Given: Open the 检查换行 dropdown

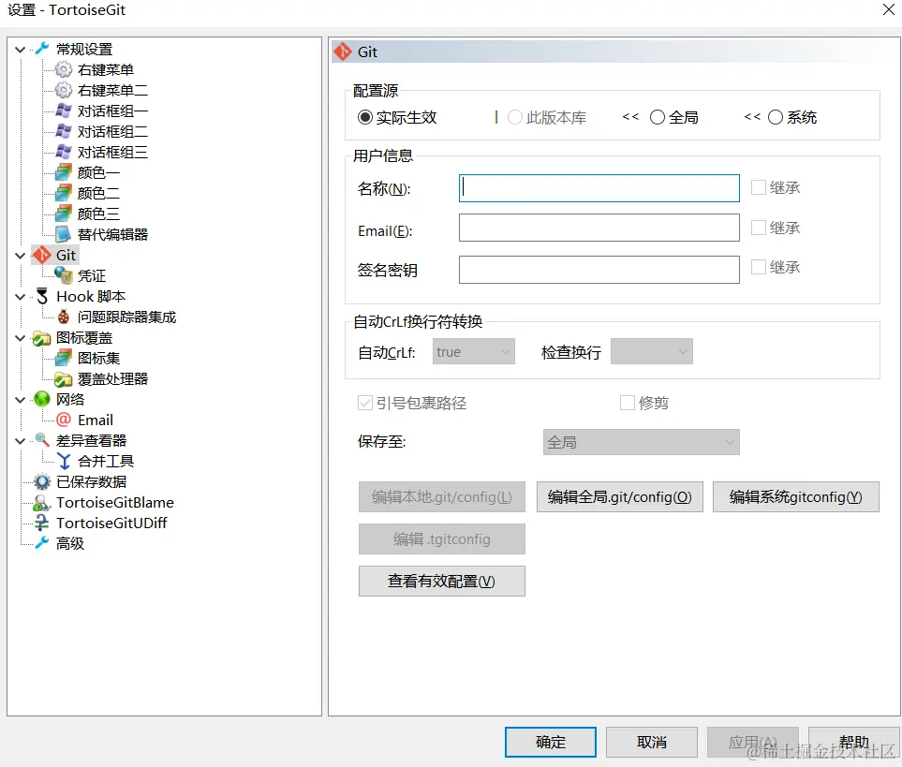Looking at the screenshot, I should 651,351.
